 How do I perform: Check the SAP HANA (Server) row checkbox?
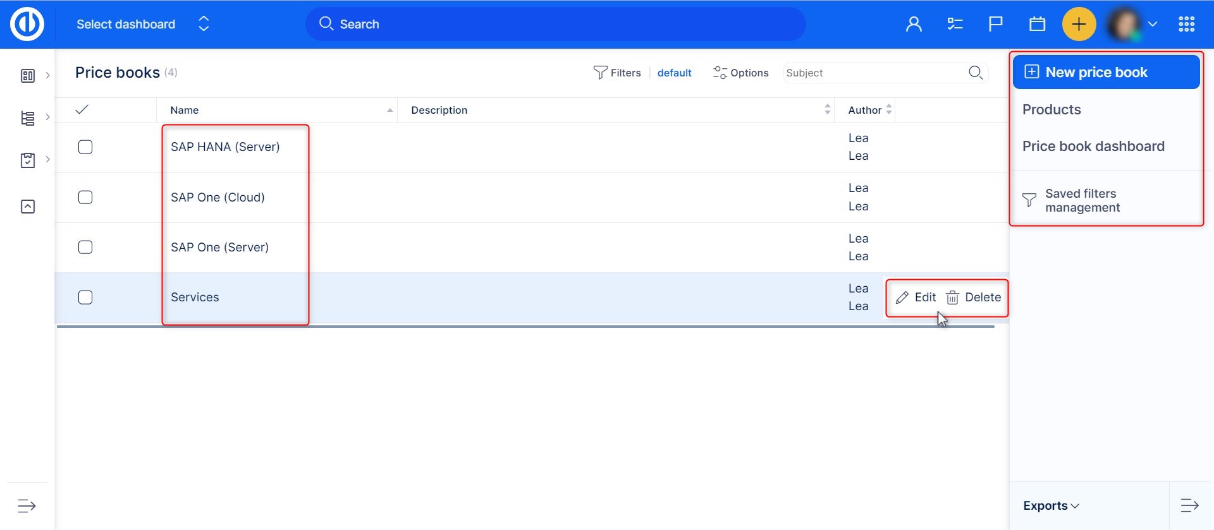(x=85, y=147)
